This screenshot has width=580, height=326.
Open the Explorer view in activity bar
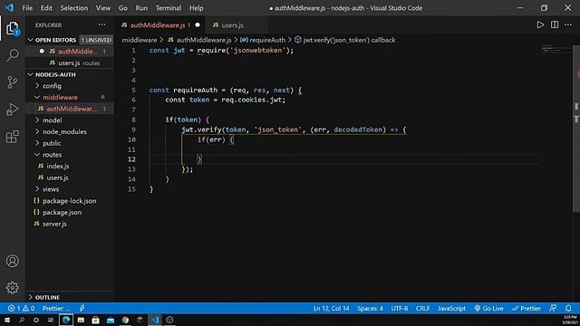point(12,28)
